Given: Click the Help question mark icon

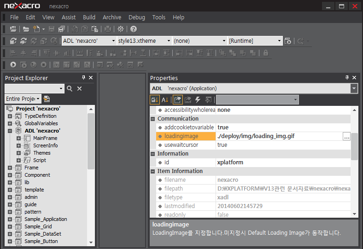Looking at the screenshot, I should pyautogui.click(x=134, y=29).
